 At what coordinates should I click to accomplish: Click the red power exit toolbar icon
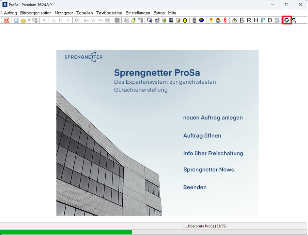coord(7,20)
